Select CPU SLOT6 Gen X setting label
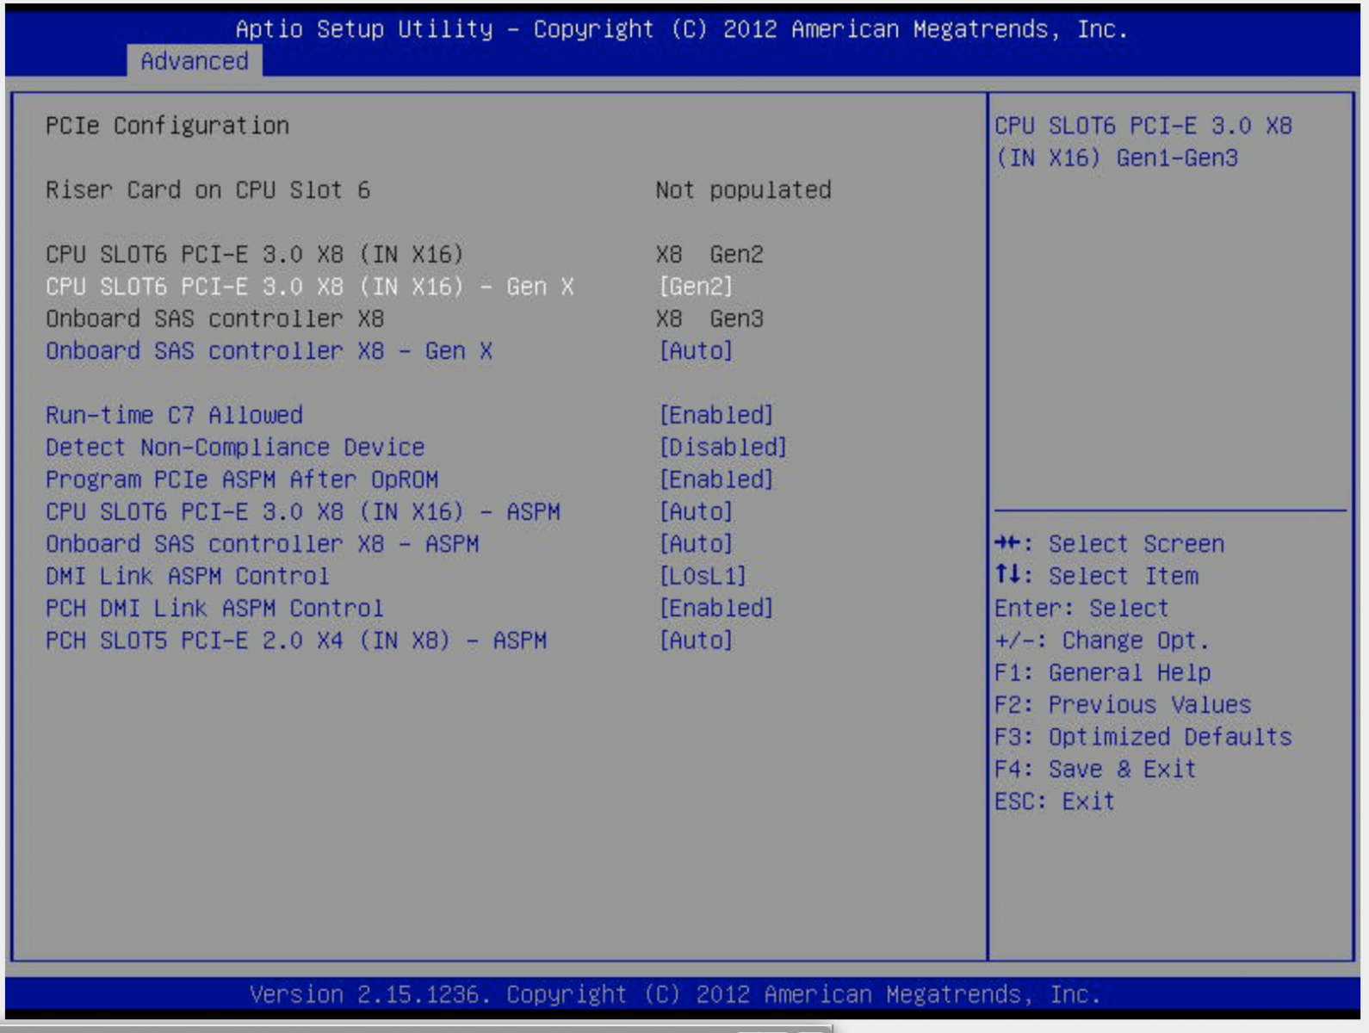1369x1033 pixels. click(x=310, y=287)
